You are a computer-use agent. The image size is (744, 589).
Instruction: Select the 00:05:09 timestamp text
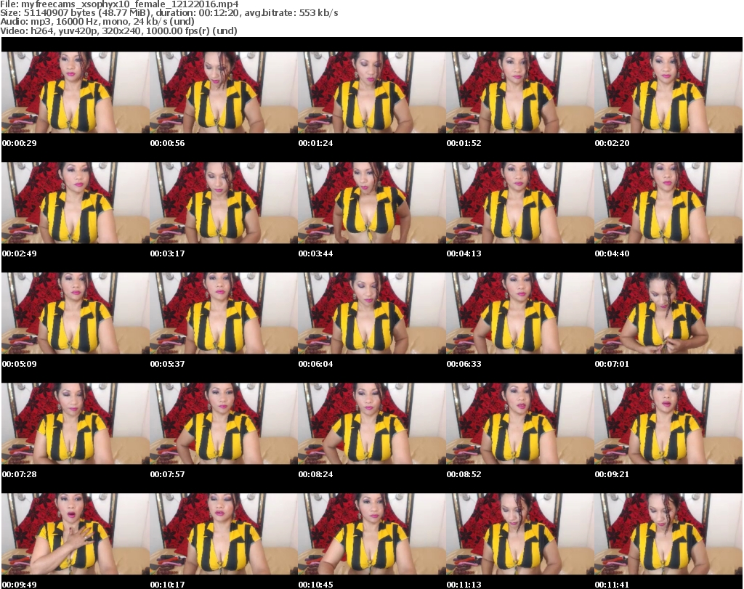20,364
